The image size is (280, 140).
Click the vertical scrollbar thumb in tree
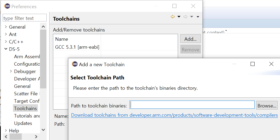point(43,59)
